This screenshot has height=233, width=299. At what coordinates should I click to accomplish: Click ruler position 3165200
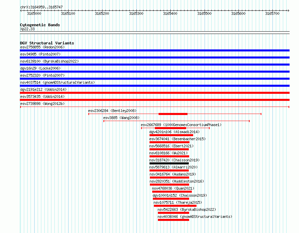(x=102, y=13)
